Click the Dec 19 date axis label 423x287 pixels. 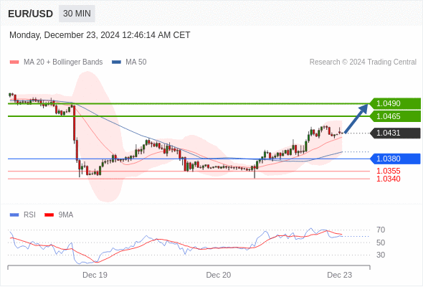(x=95, y=275)
